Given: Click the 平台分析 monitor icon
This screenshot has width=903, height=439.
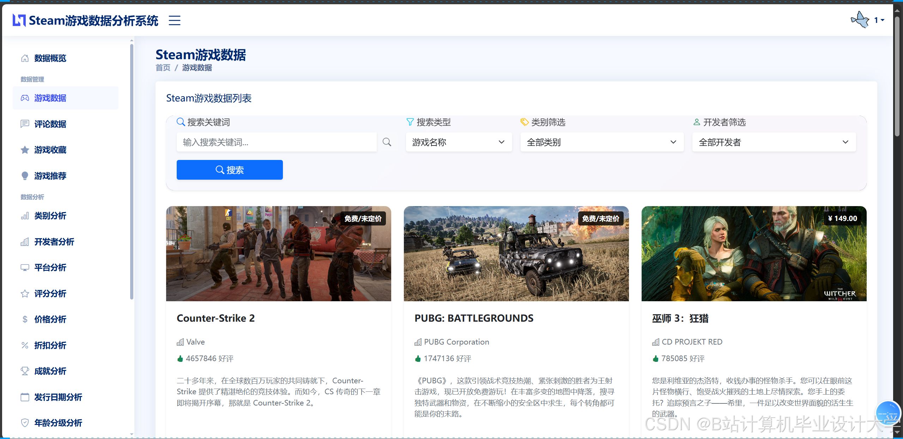Looking at the screenshot, I should (24, 267).
